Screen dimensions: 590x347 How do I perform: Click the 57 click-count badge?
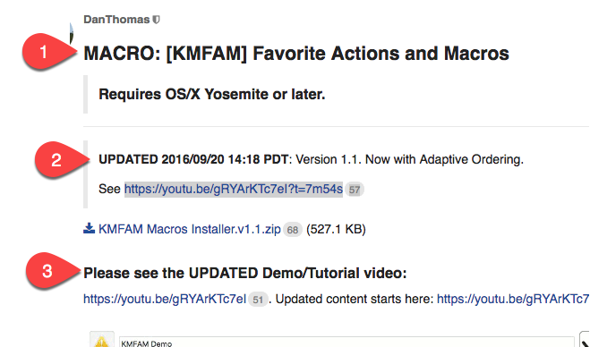355,190
